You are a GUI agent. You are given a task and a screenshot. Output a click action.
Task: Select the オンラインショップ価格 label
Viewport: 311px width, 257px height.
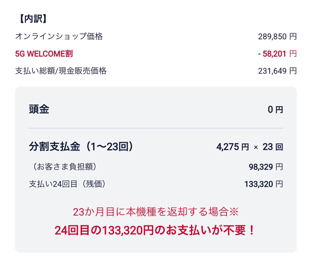point(59,36)
